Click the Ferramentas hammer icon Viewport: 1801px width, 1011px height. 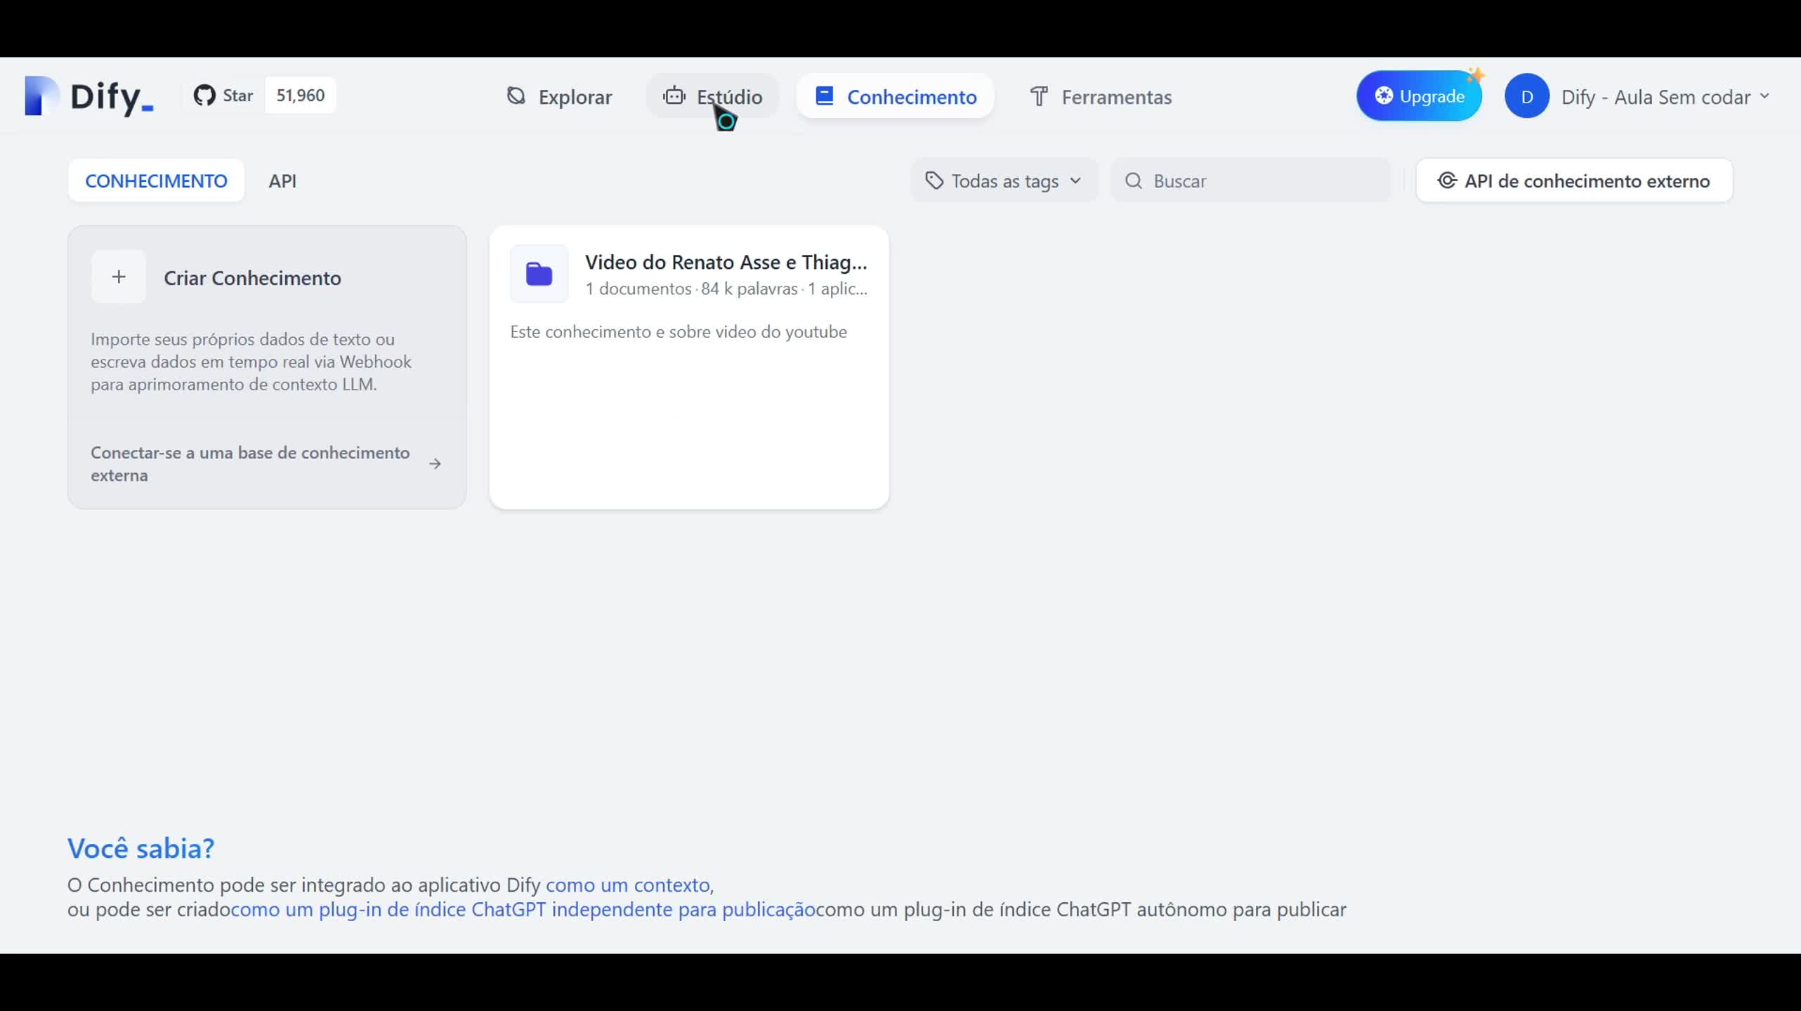[1039, 96]
